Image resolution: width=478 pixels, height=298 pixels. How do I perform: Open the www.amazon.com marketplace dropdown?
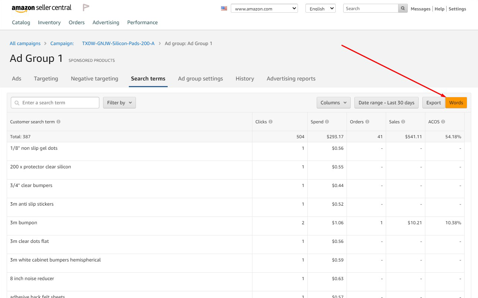264,8
